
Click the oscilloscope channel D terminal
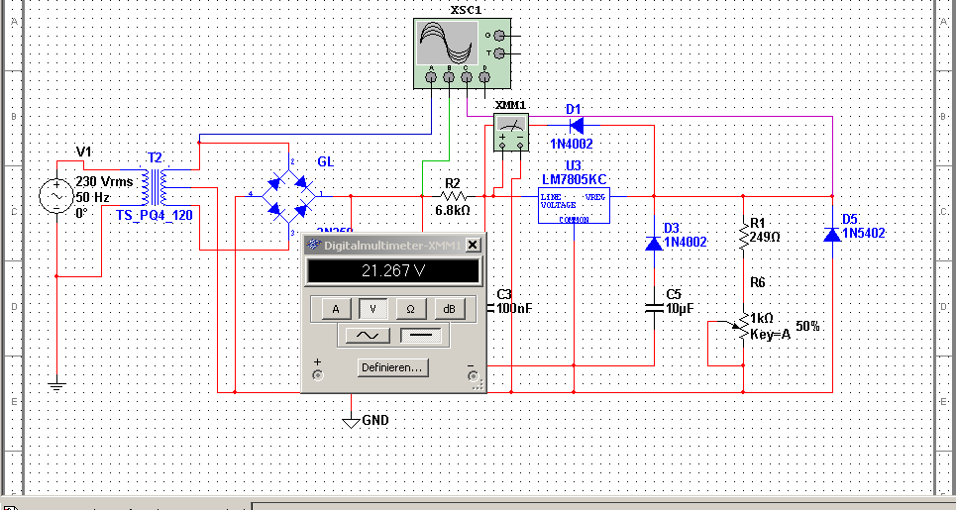(484, 77)
